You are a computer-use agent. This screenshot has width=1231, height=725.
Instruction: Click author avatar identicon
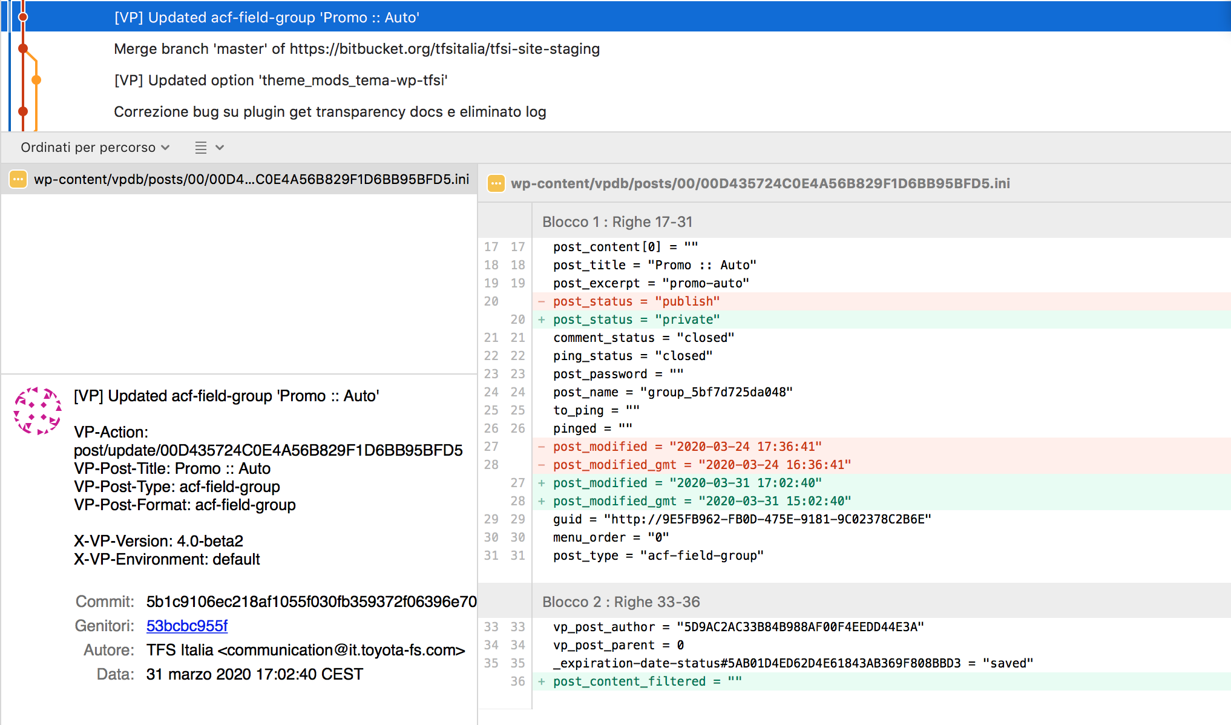[x=38, y=411]
